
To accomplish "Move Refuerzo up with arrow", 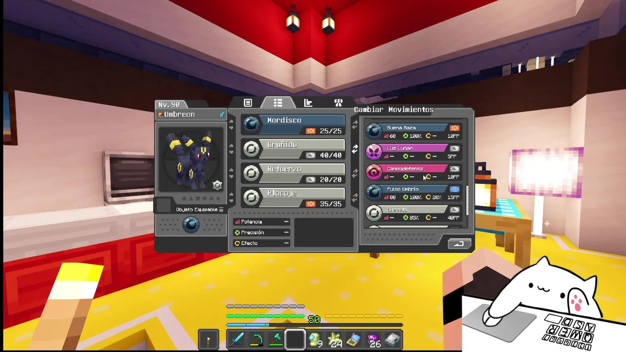I will coord(232,170).
